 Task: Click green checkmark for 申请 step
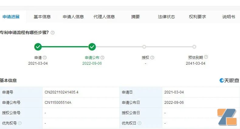pos(38,47)
